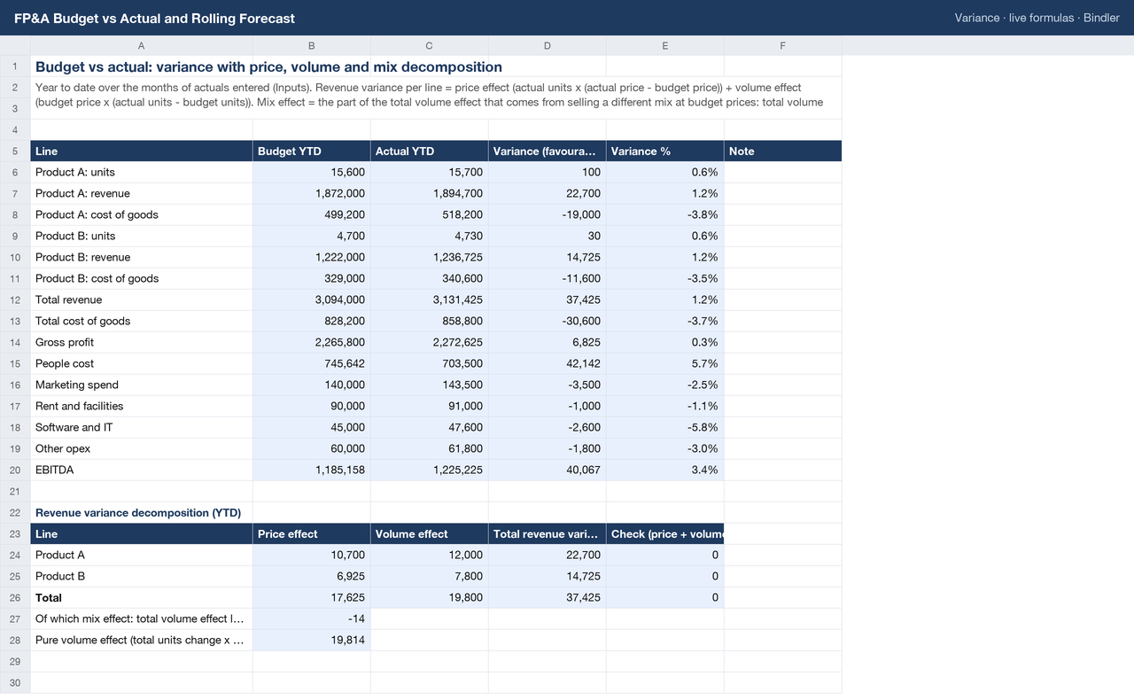Screen dimensions: 1134x700
Task: Select the 'Product B: revenue' label cell
Action: click(x=142, y=257)
